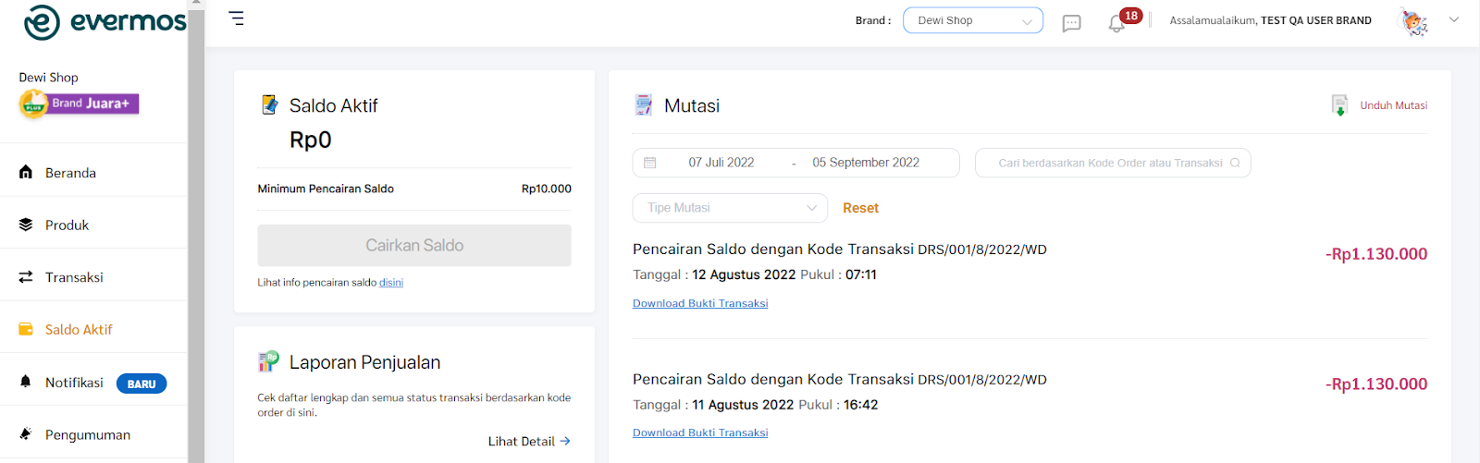Click the Dewi Shop name in sidebar
Image resolution: width=1480 pixels, height=463 pixels.
pos(48,78)
